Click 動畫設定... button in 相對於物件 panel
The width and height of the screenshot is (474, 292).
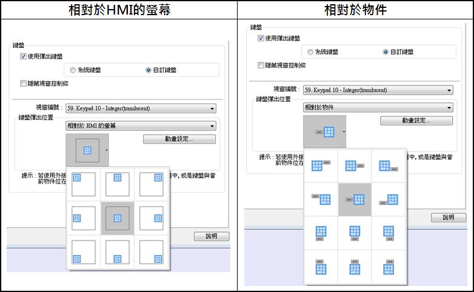point(416,121)
